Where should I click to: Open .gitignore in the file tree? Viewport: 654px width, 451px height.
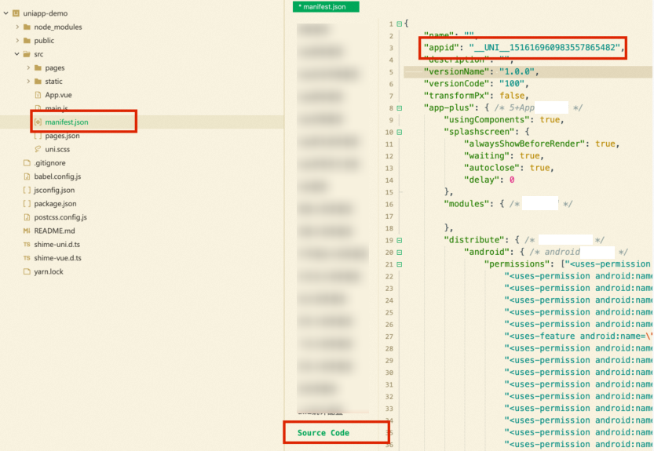pyautogui.click(x=49, y=163)
